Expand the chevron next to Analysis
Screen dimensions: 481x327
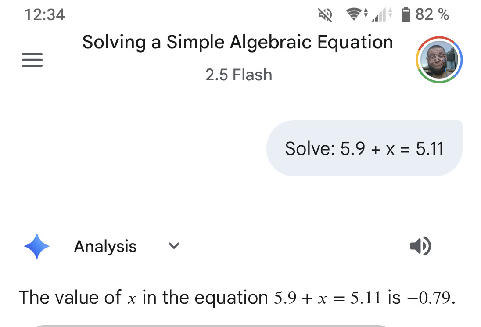click(174, 246)
